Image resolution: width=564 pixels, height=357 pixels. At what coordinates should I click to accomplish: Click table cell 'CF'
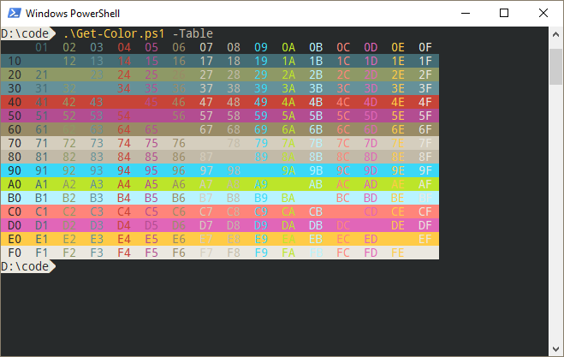click(425, 211)
